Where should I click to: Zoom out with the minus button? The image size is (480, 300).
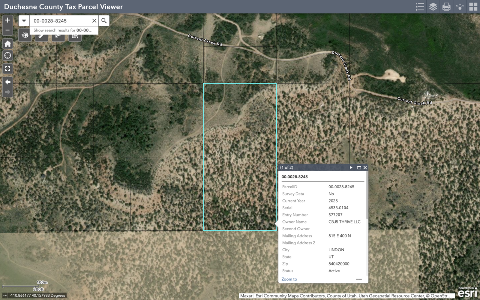[x=7, y=31]
